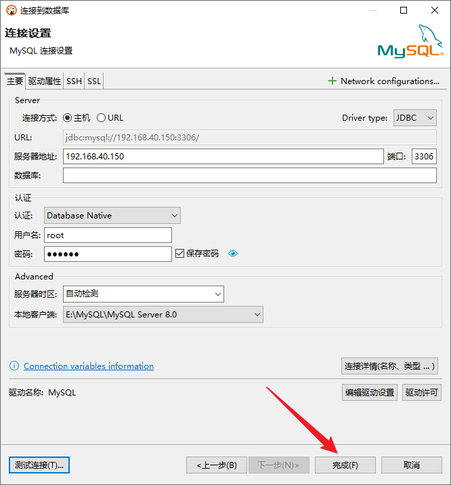Screen dimensions: 451x485
Task: Open the Connection variables information link
Action: coord(89,366)
